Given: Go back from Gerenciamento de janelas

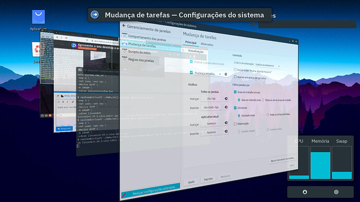Looking at the screenshot, I should click(124, 26).
